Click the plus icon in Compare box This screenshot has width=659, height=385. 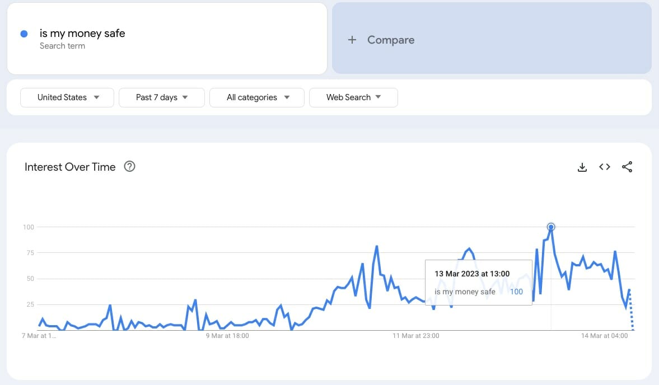coord(352,40)
